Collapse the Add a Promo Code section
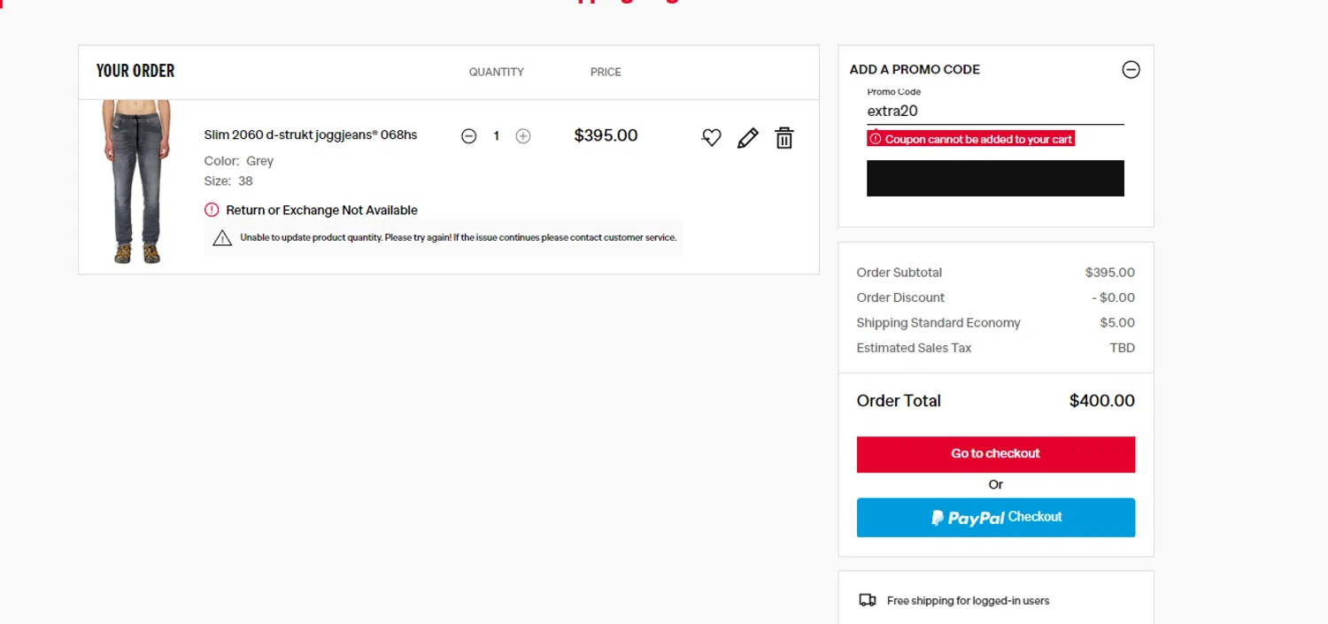 1131,70
